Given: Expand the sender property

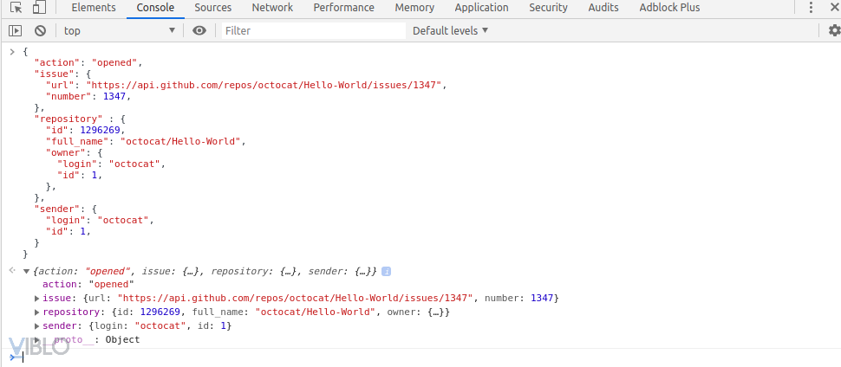Looking at the screenshot, I should (x=36, y=326).
